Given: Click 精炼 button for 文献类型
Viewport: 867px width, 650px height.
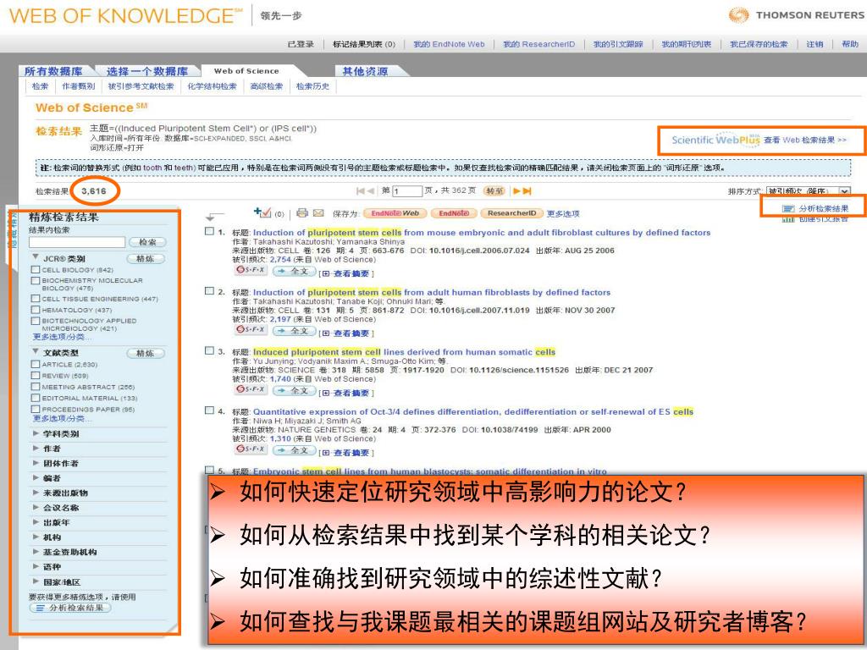Looking at the screenshot, I should click(146, 353).
